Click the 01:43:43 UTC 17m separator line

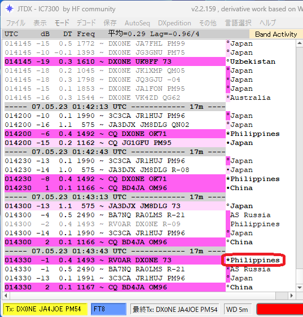[x=115, y=251]
